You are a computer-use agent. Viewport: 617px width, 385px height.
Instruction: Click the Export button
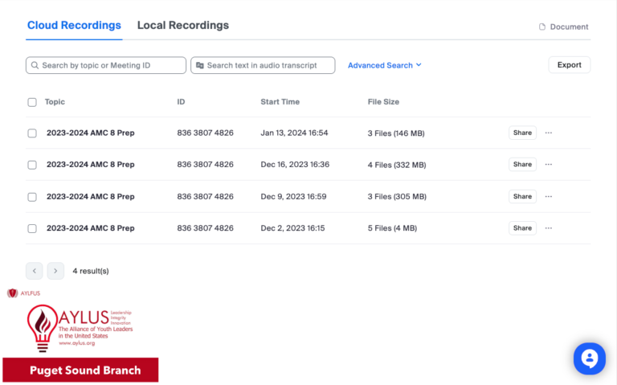(570, 65)
